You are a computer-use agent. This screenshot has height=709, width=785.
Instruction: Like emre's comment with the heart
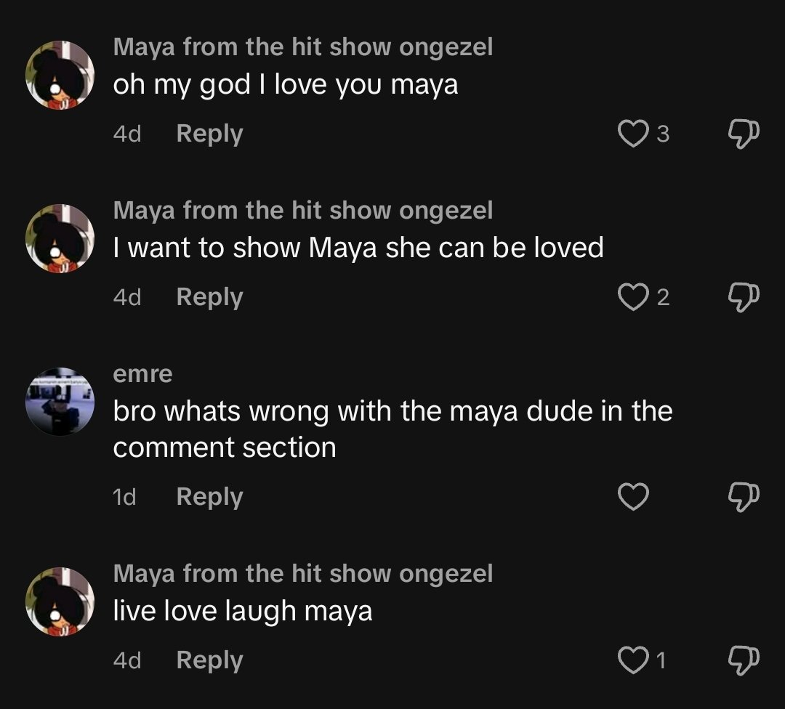tap(632, 497)
